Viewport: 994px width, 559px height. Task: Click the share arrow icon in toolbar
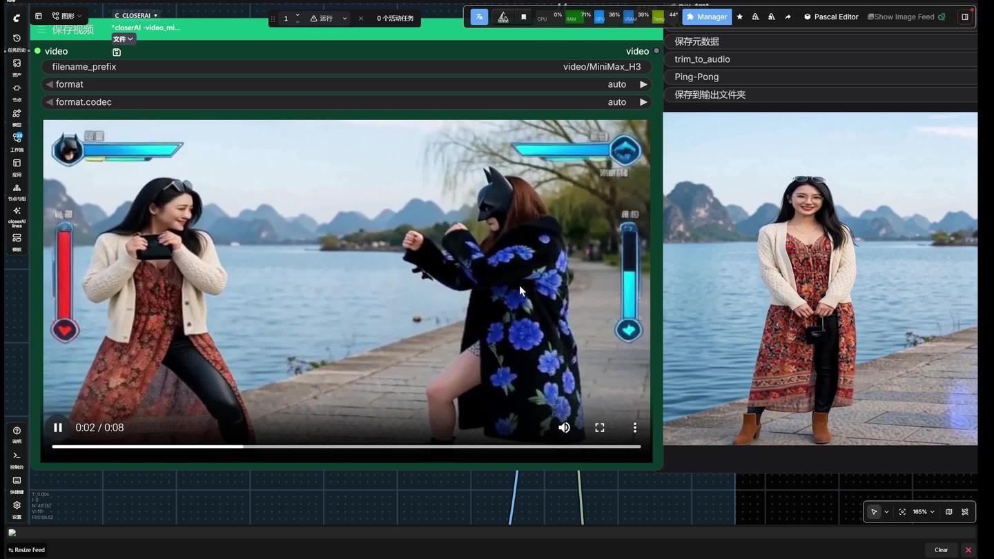[788, 17]
